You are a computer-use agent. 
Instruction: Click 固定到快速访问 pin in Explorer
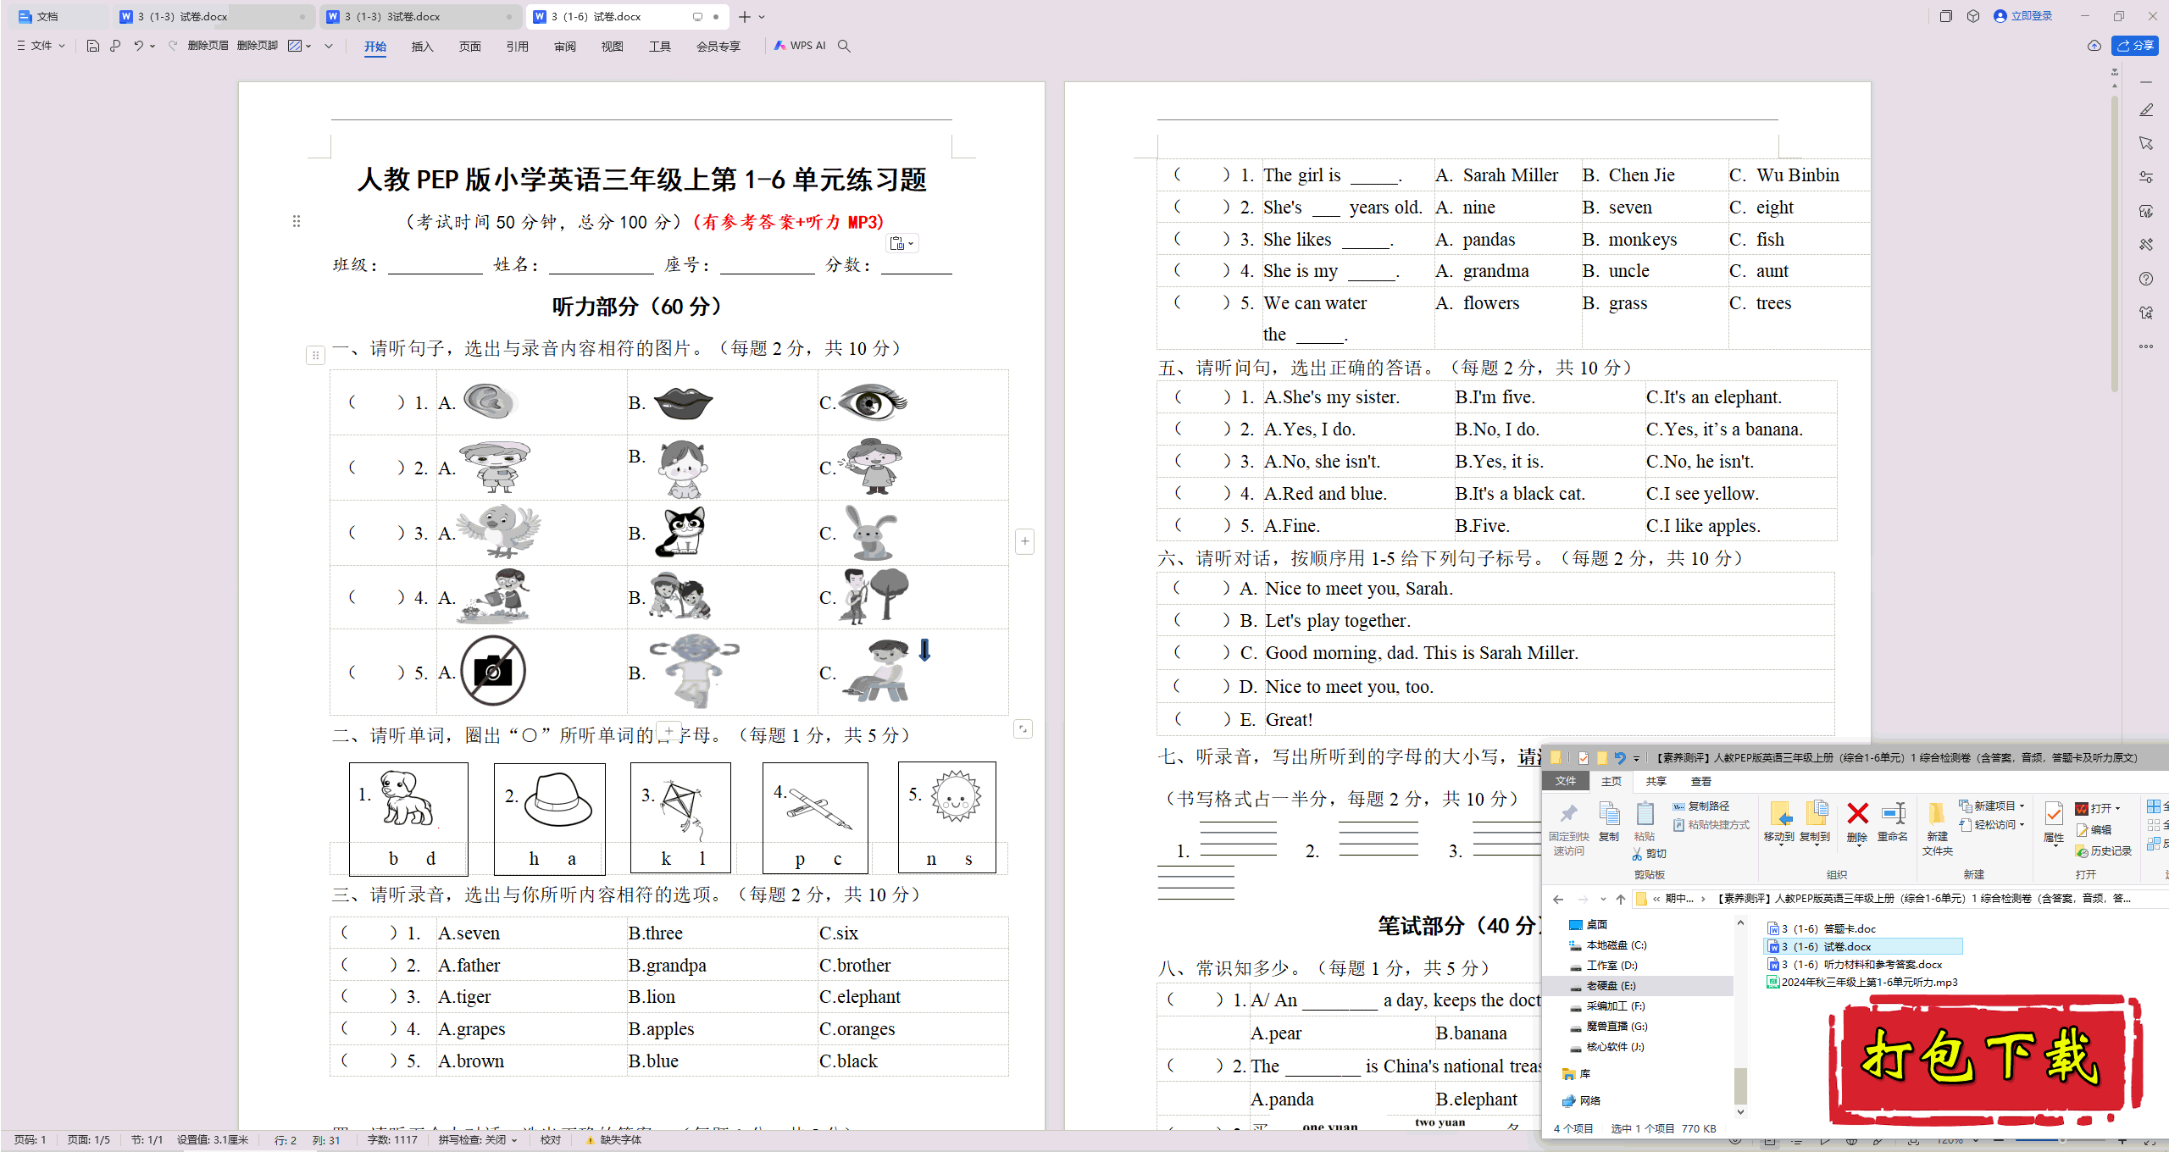point(1568,828)
